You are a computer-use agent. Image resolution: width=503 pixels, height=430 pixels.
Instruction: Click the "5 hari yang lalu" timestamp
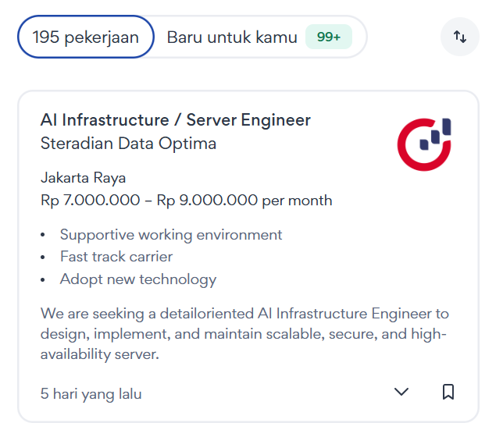tap(91, 394)
